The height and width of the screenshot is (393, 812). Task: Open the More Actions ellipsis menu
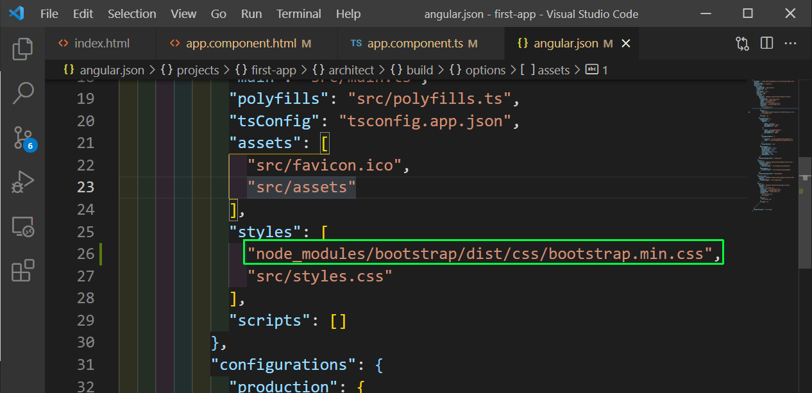[x=790, y=44]
